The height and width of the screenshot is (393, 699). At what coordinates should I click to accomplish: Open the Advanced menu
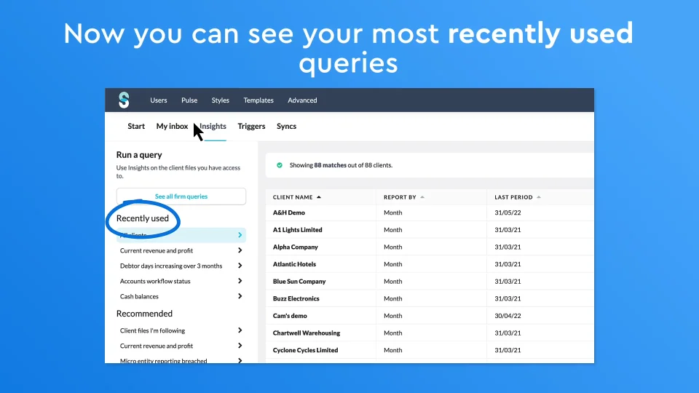coord(302,100)
